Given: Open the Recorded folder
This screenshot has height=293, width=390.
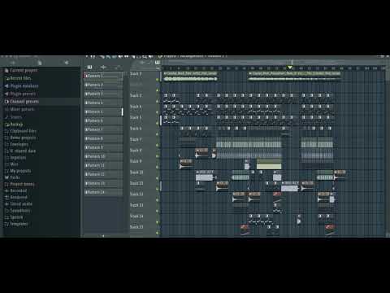Looking at the screenshot, I should [16, 190].
